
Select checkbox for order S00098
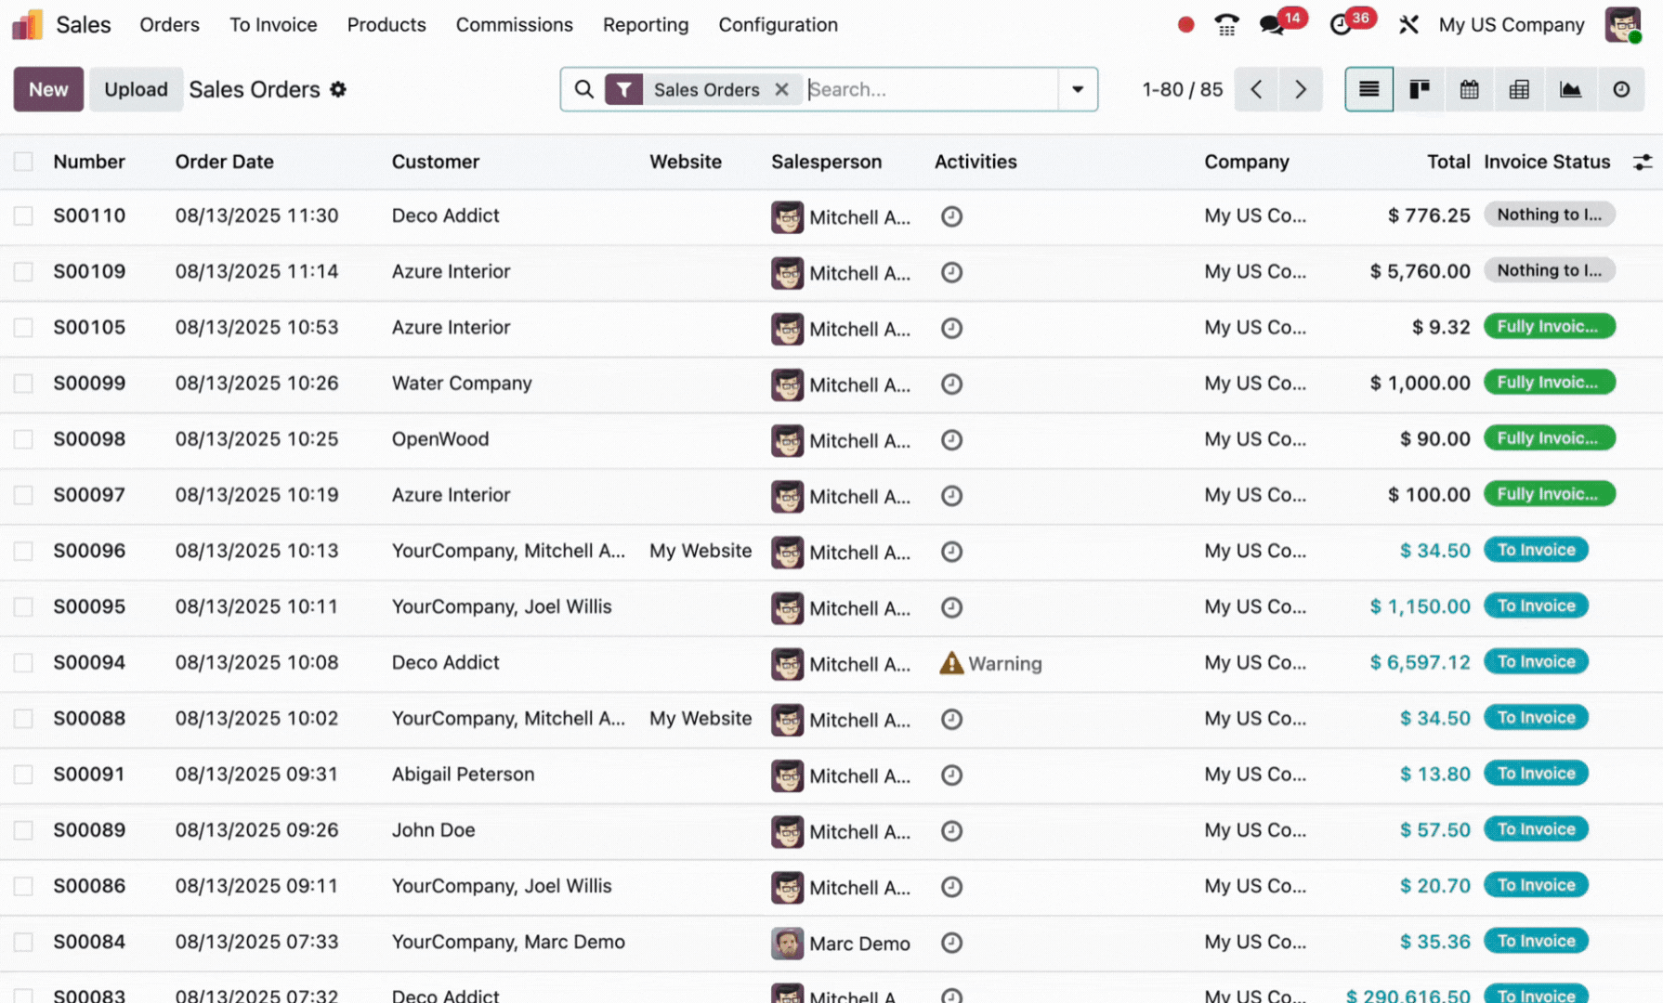pyautogui.click(x=23, y=438)
